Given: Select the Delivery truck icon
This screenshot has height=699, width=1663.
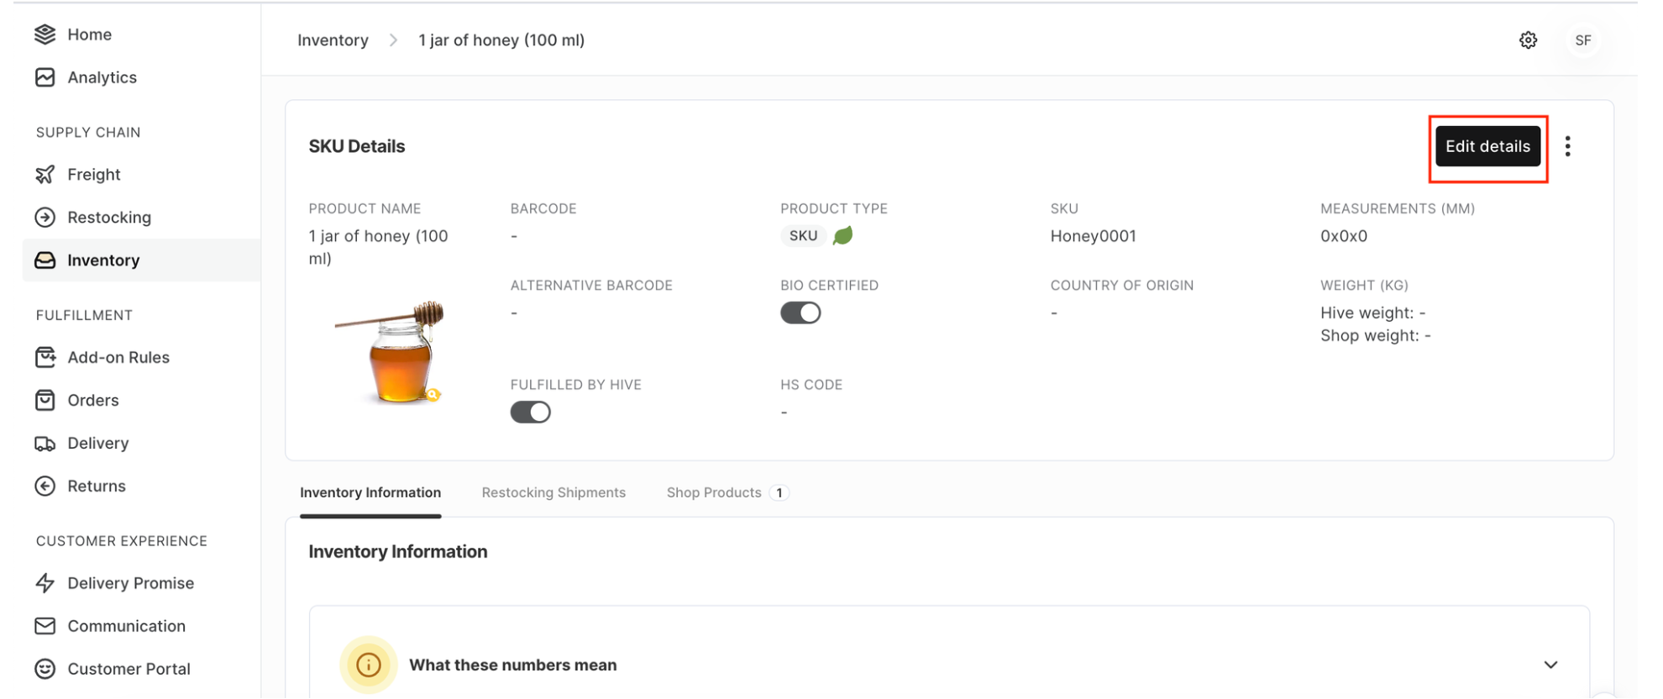Looking at the screenshot, I should [46, 443].
